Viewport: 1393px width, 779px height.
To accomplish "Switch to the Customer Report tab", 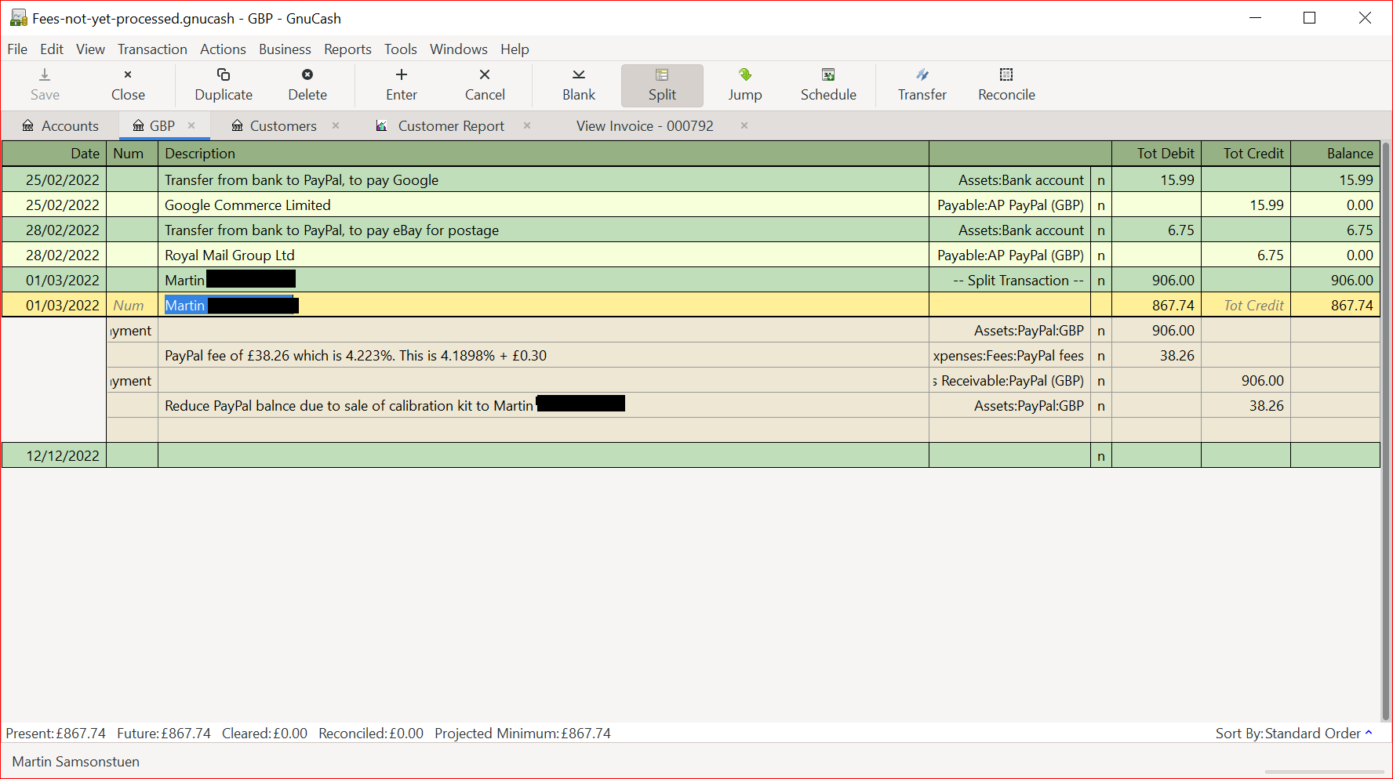I will pos(450,126).
